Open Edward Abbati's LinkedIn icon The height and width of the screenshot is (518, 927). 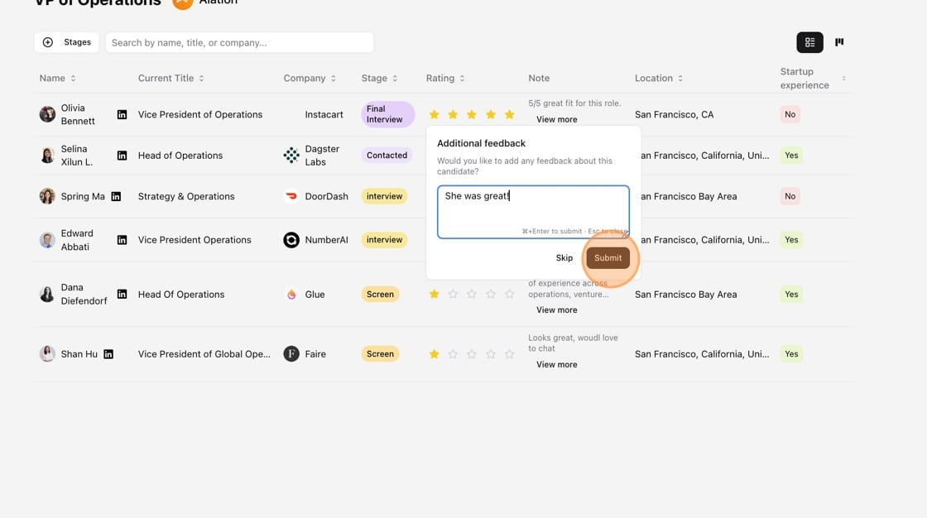(x=122, y=240)
